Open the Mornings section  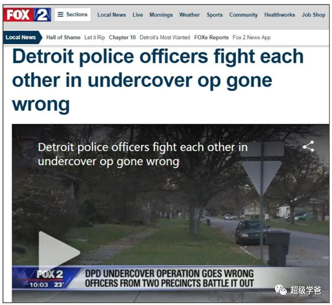coord(161,15)
